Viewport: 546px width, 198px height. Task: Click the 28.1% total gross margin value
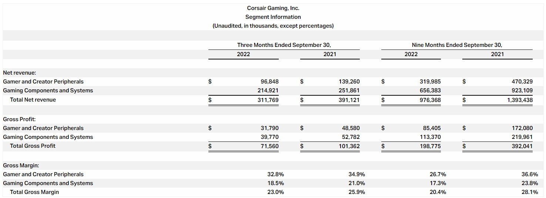click(x=530, y=192)
